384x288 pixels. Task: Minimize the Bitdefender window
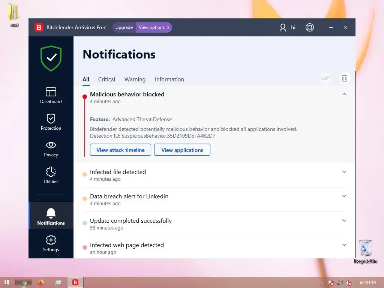tap(331, 27)
